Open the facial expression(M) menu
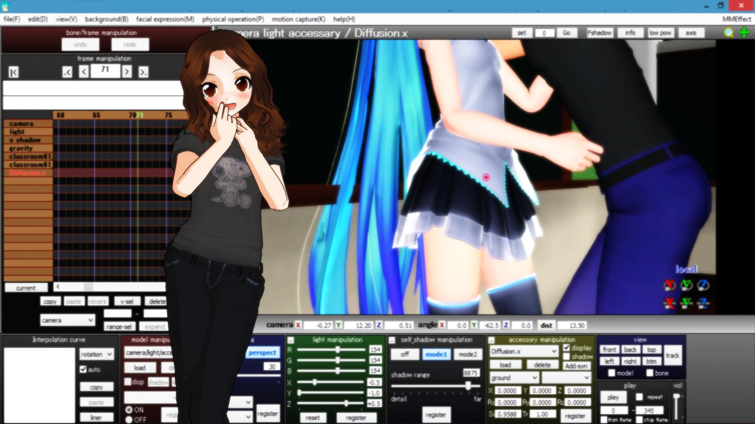755x424 pixels. (165, 19)
